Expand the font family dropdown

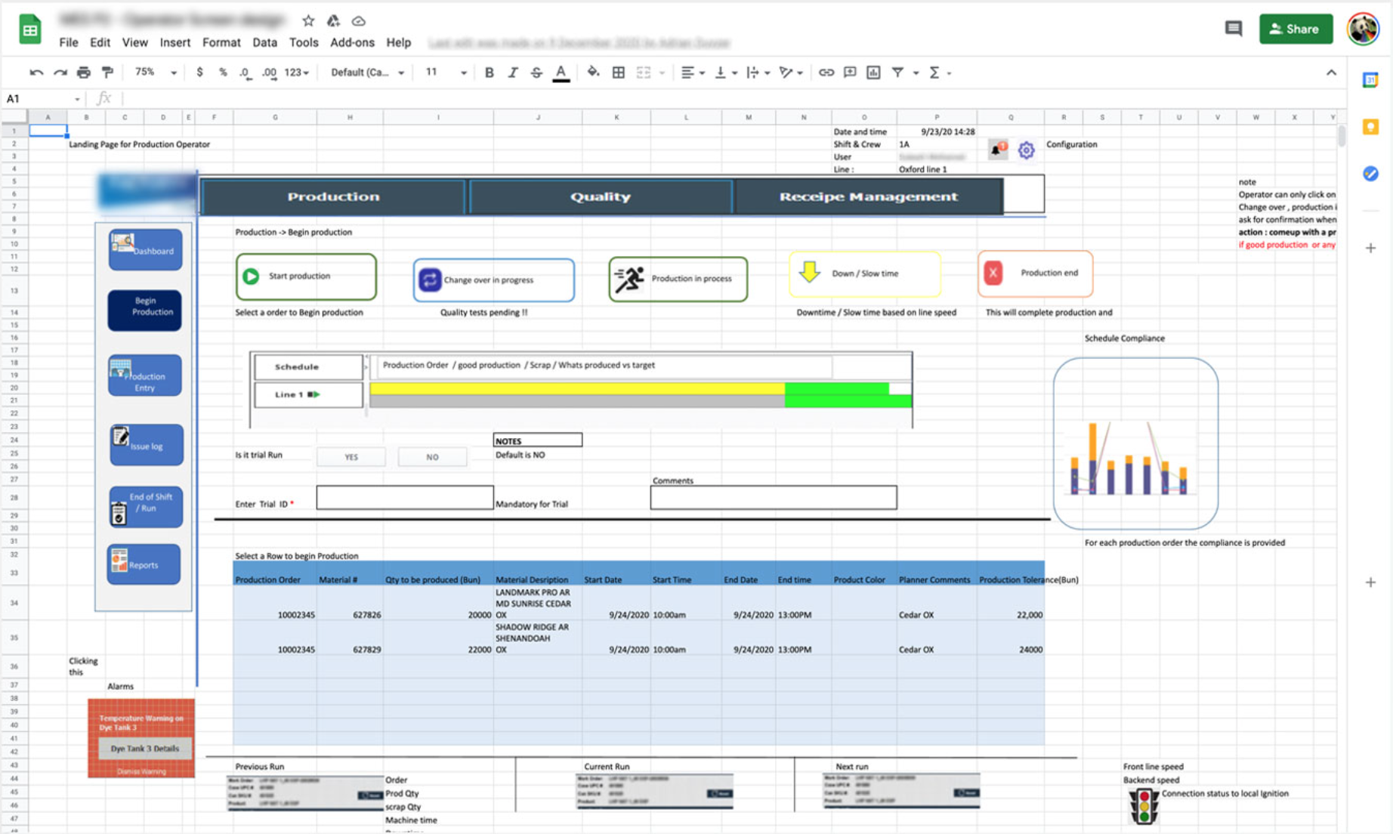pyautogui.click(x=368, y=73)
